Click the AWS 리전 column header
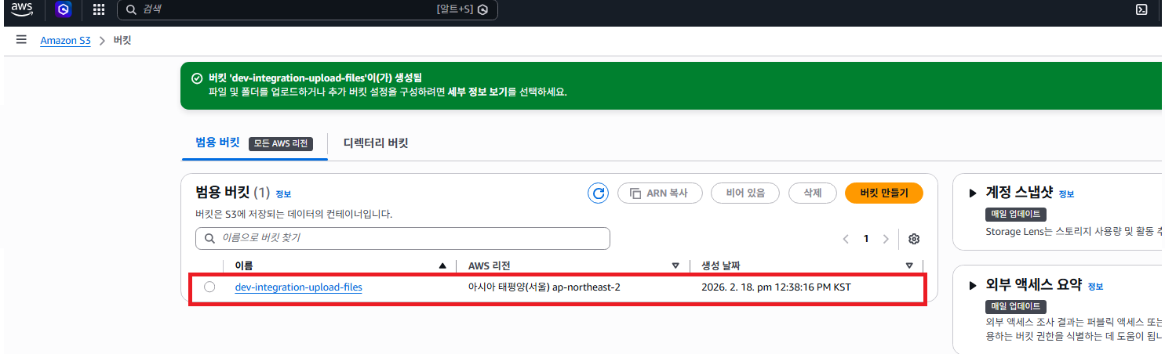 (490, 265)
